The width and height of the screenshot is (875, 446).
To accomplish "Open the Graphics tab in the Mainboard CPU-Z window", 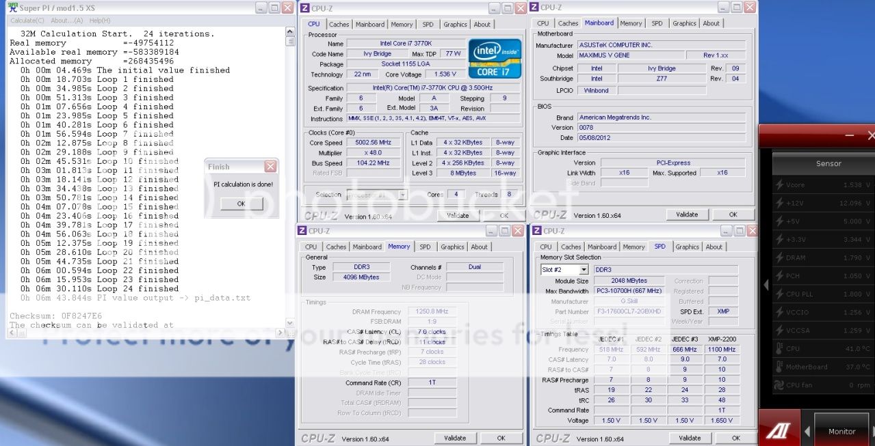I will 683,23.
